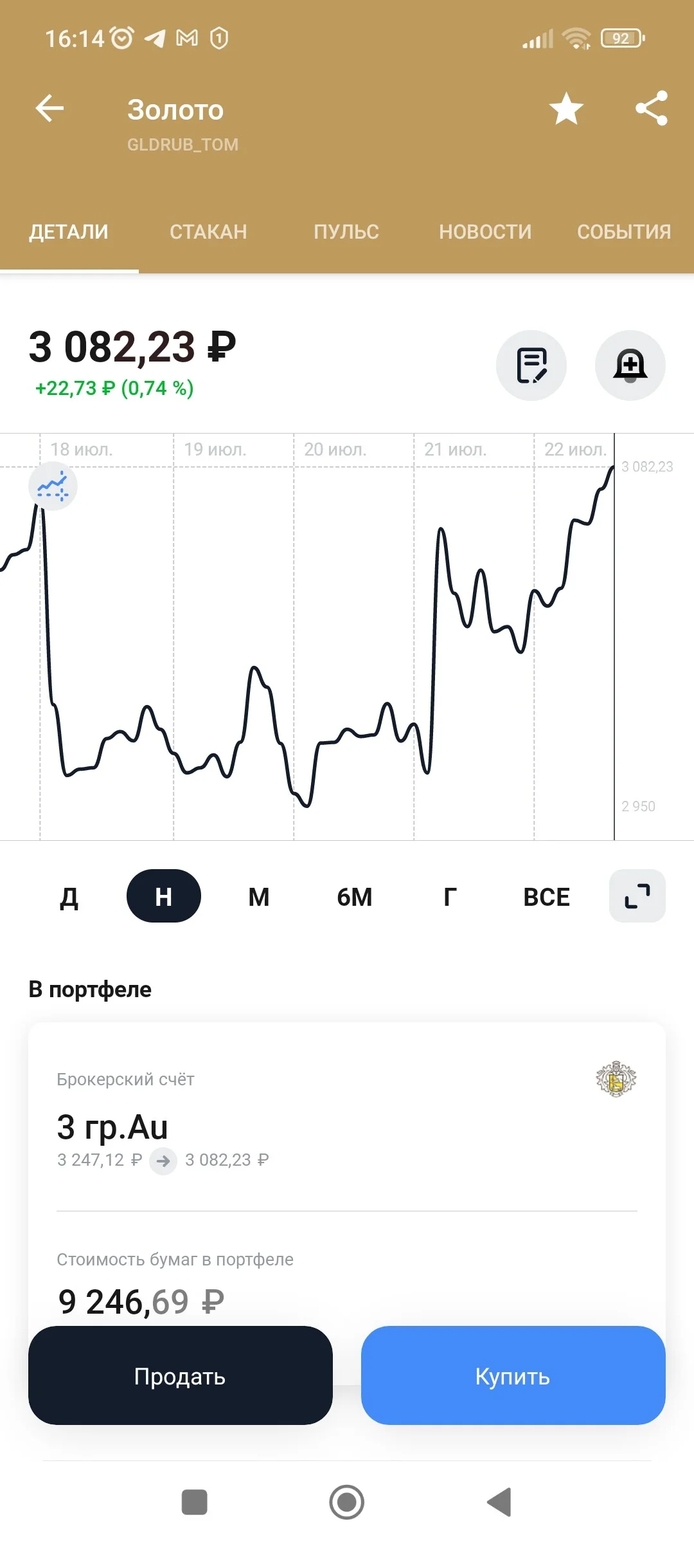
Task: Toggle the favorite star icon
Action: pos(566,108)
